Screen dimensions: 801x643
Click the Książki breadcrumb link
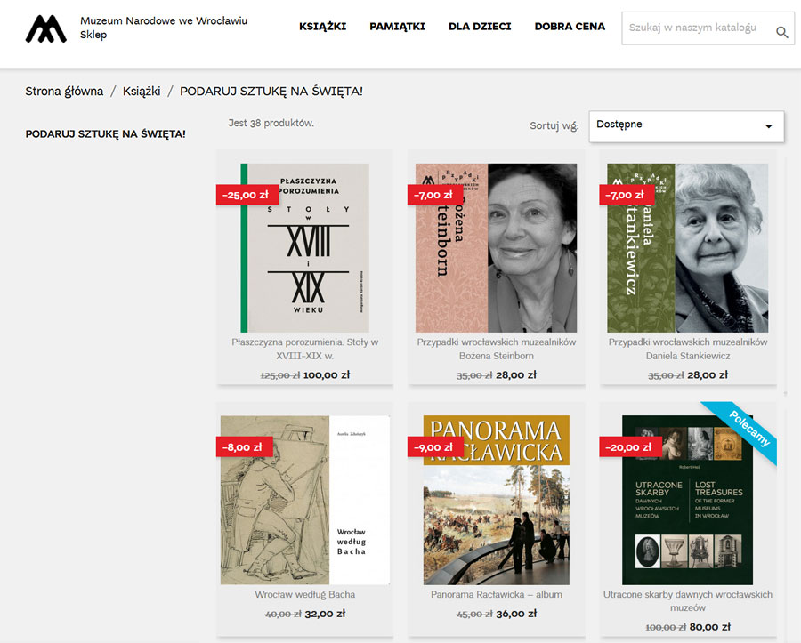tap(142, 92)
